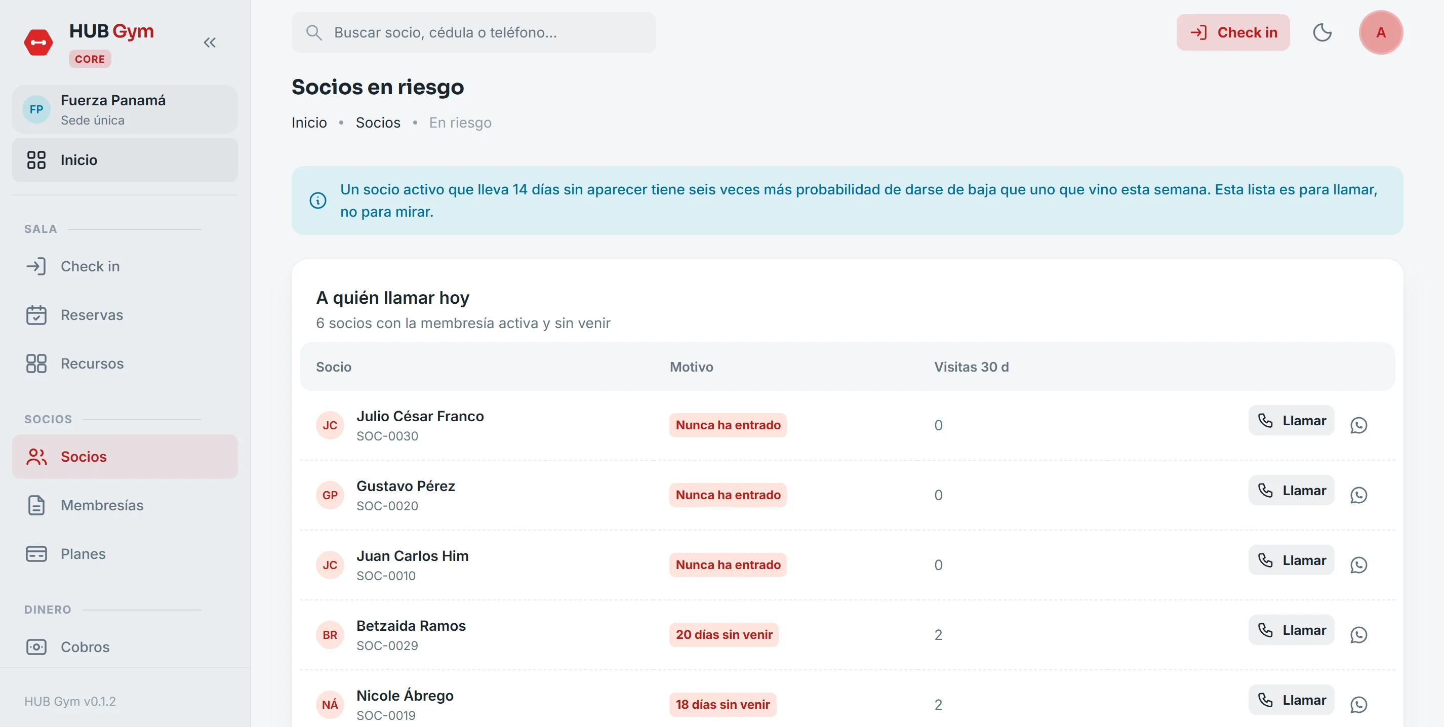The image size is (1444, 727).
Task: Click the Check in button in the header
Action: tap(1233, 32)
